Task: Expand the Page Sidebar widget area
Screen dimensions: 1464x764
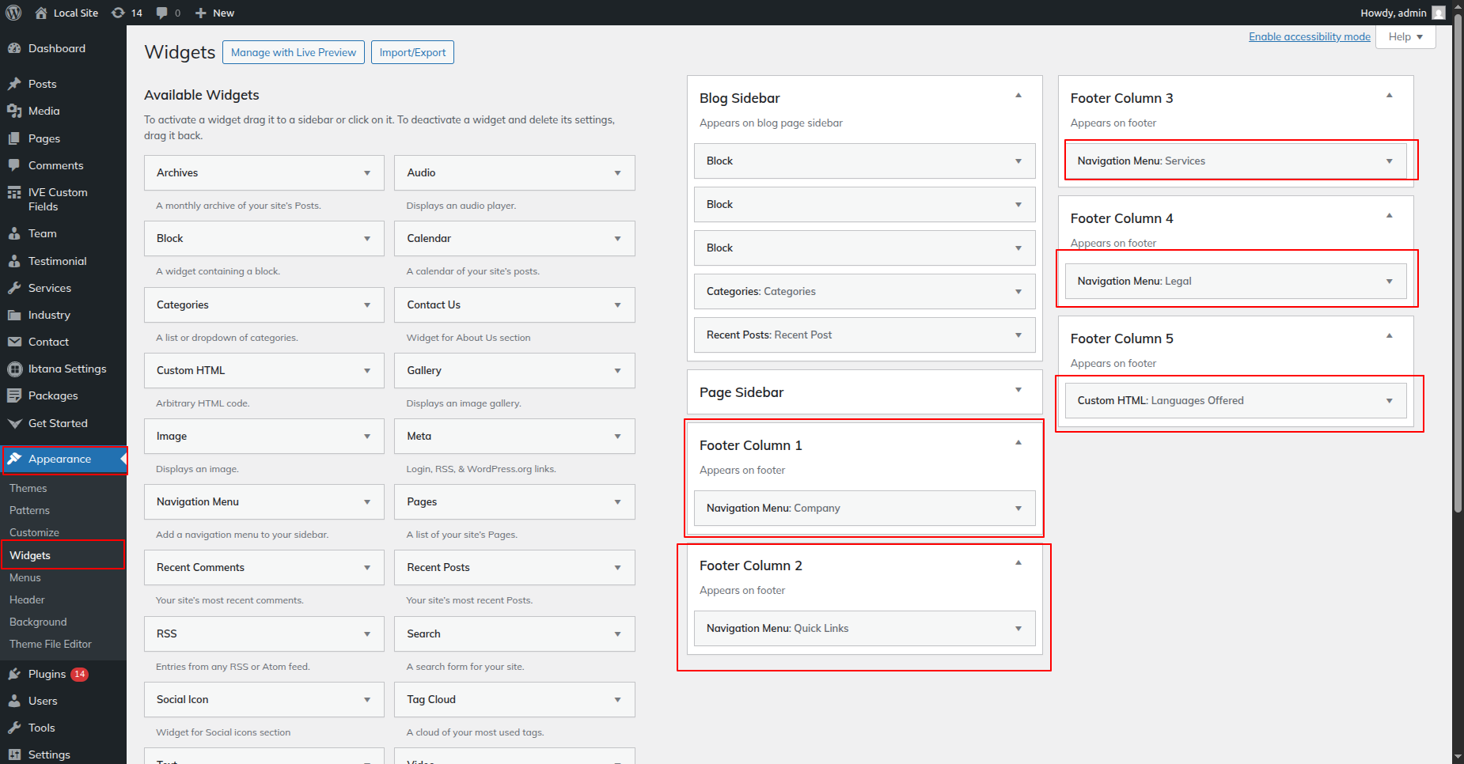Action: click(x=1018, y=390)
